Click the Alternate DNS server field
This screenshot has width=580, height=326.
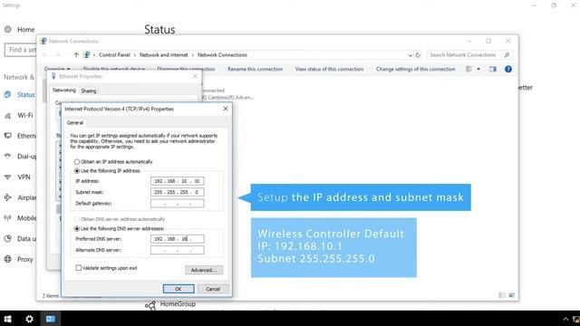tap(178, 250)
